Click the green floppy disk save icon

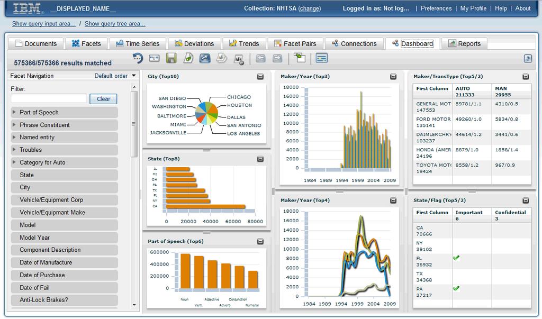[171, 58]
